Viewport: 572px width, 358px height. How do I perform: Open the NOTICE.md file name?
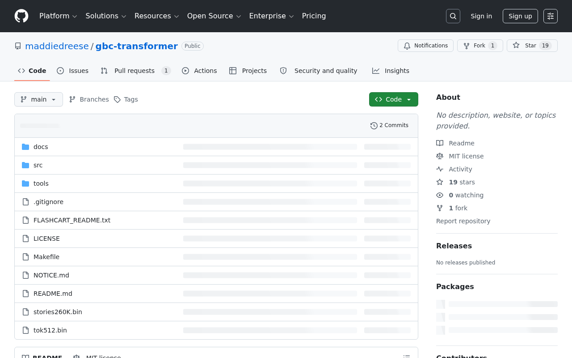(51, 275)
